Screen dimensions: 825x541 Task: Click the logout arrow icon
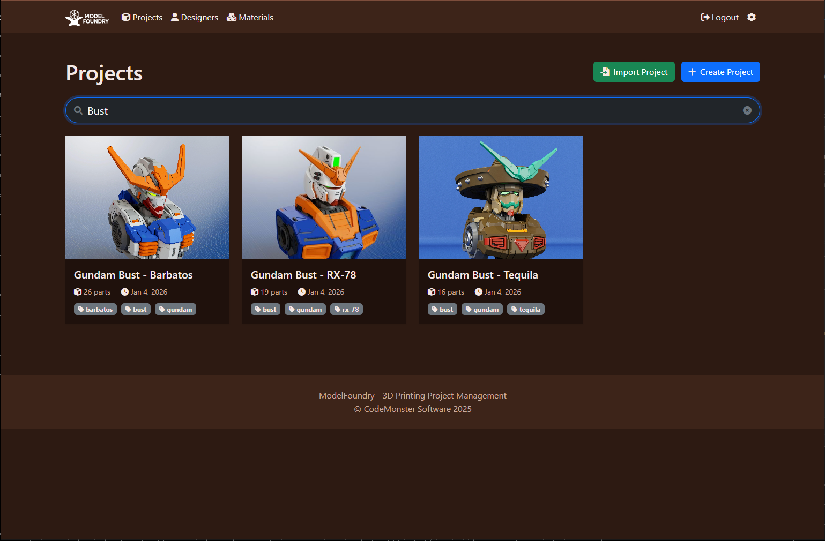704,17
